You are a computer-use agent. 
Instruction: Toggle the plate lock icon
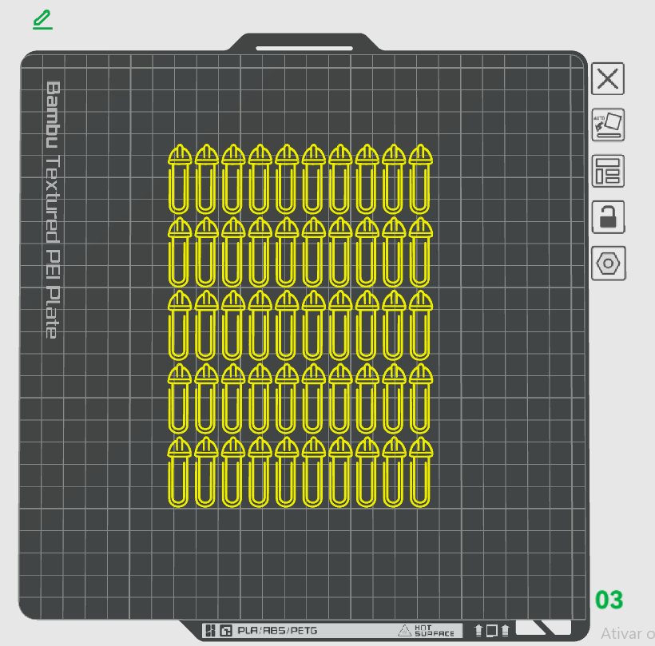tap(608, 216)
